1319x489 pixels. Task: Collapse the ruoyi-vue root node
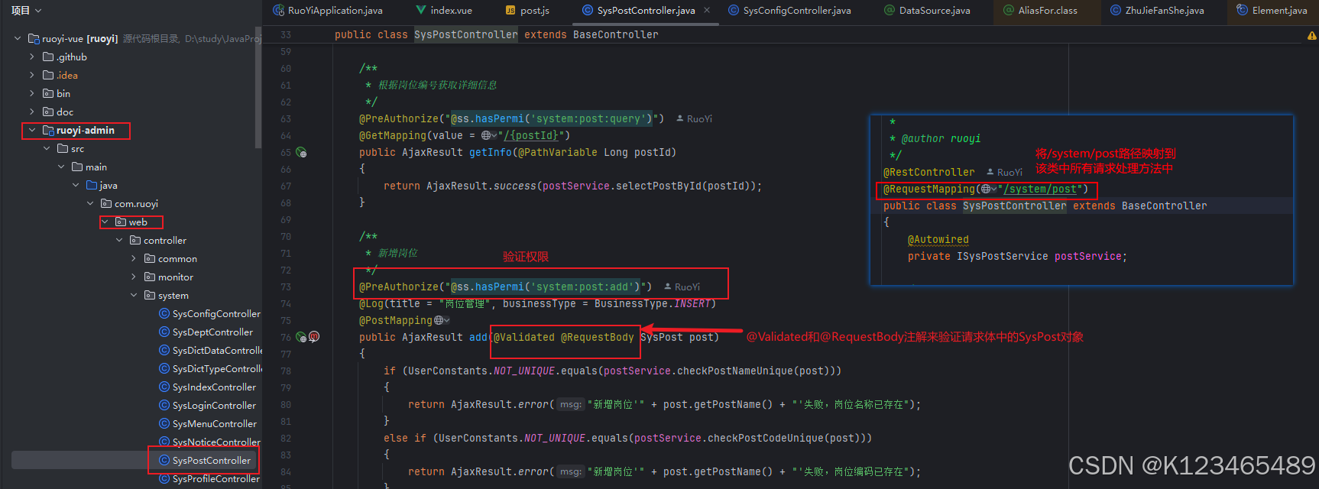(18, 38)
